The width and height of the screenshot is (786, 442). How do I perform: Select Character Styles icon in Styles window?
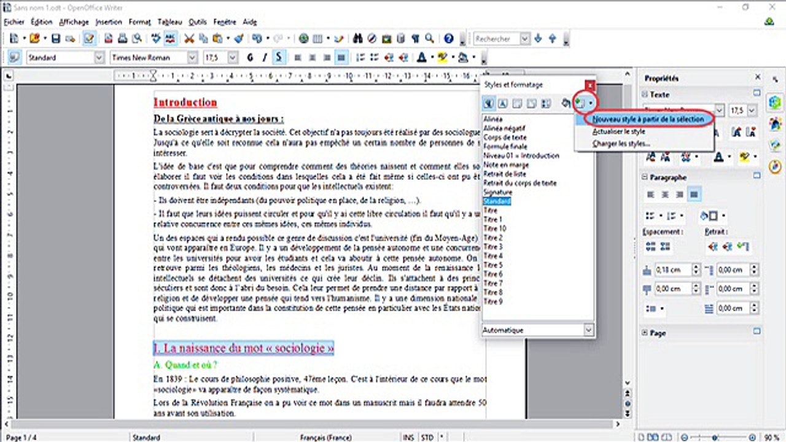click(502, 104)
